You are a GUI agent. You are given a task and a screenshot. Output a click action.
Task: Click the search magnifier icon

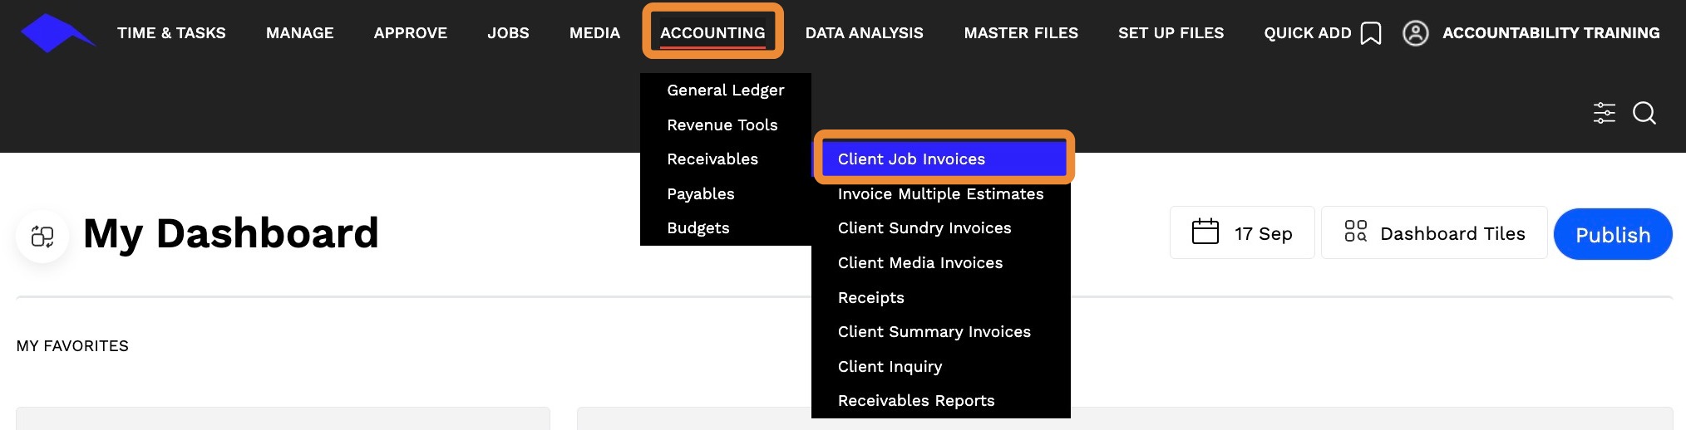pos(1644,113)
